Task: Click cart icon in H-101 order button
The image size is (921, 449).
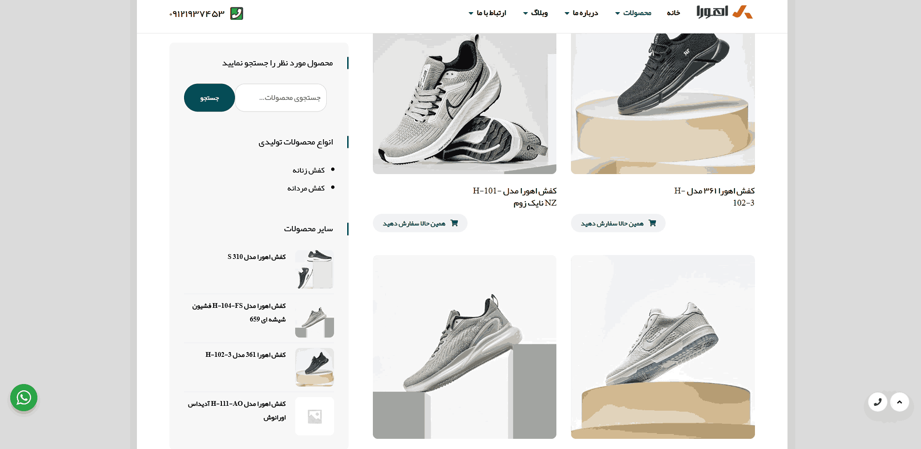Action: (454, 223)
